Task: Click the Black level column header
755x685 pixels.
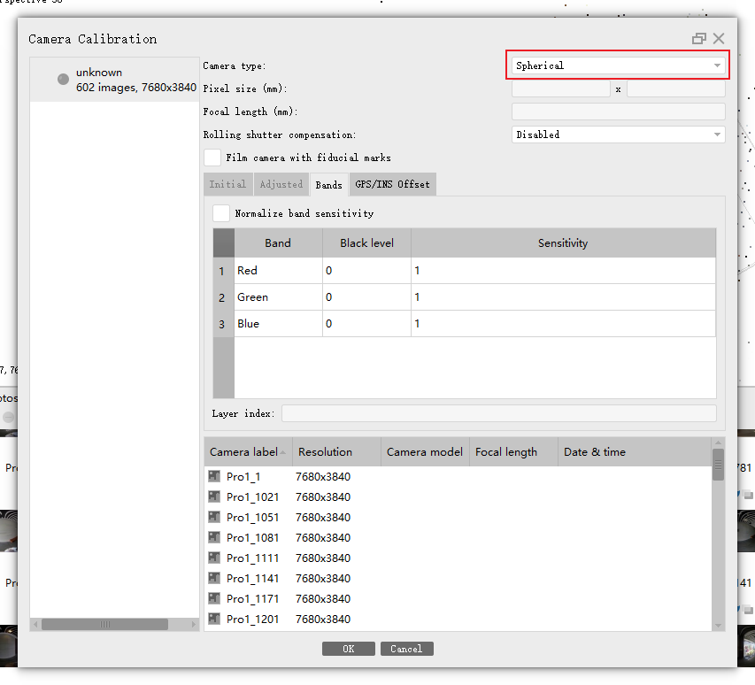Action: (x=366, y=243)
